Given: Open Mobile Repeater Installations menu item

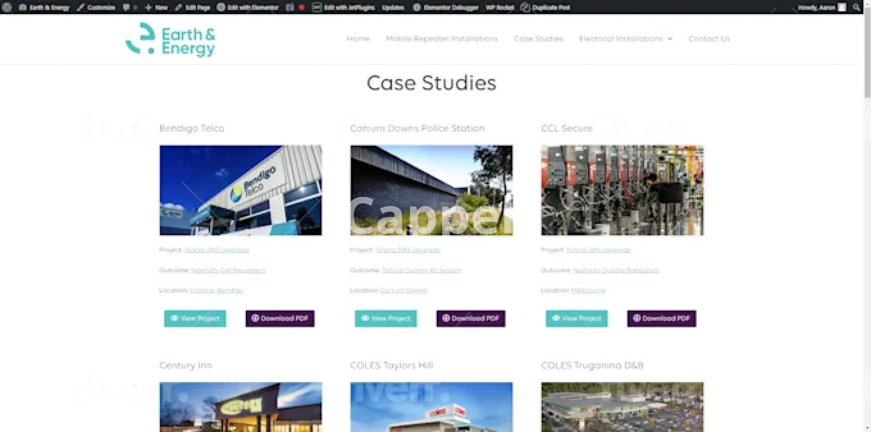Looking at the screenshot, I should (441, 39).
